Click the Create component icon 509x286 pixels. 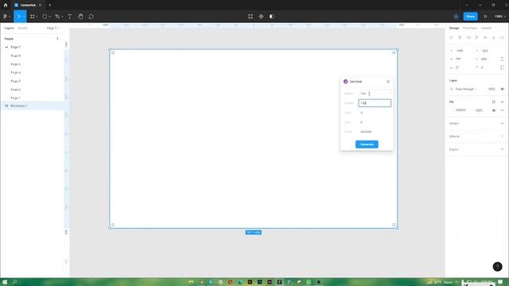[x=261, y=16]
